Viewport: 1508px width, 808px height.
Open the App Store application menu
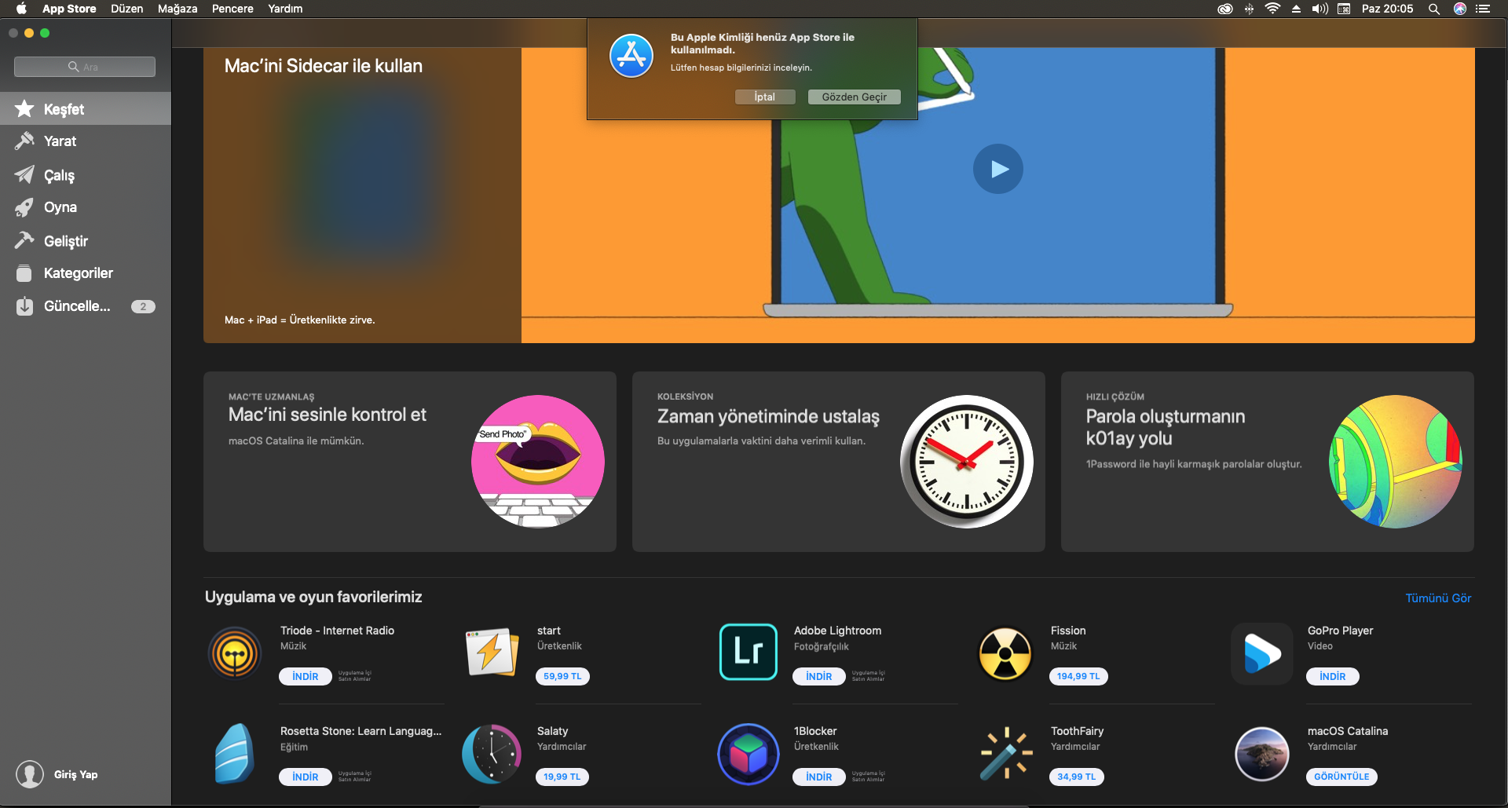69,9
